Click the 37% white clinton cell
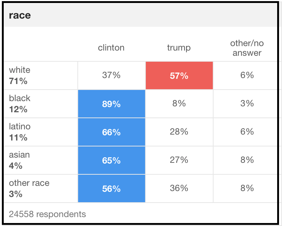Screen dimensions: 282x226 click(111, 75)
